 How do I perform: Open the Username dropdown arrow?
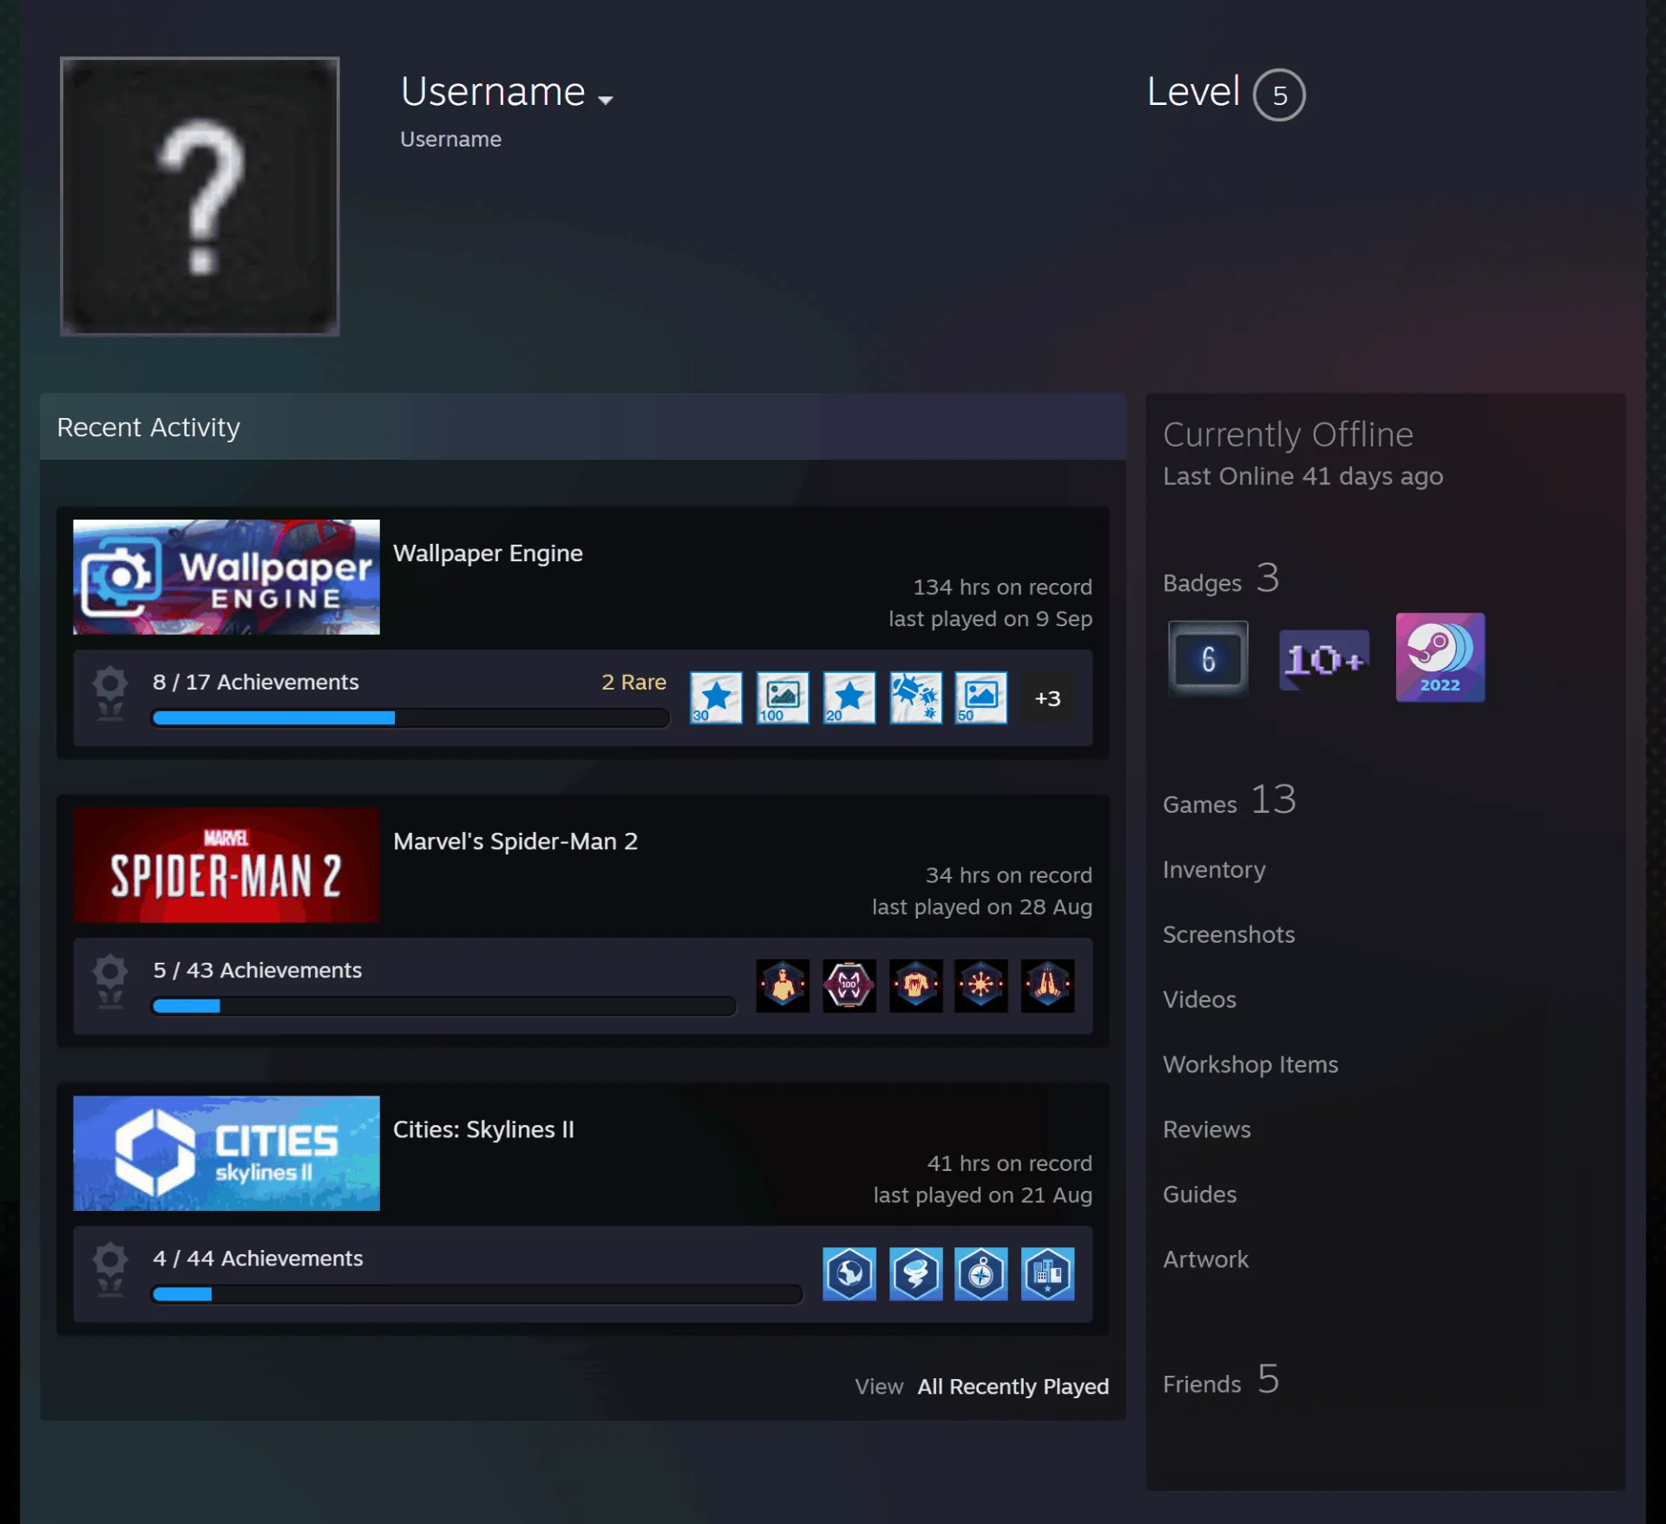605,100
